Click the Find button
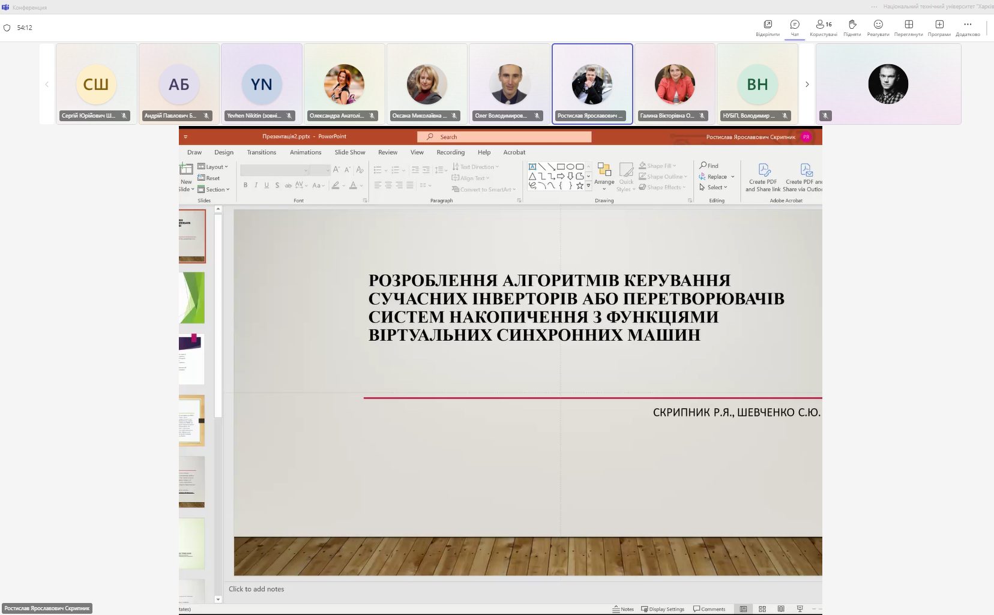The image size is (994, 615). pos(709,166)
